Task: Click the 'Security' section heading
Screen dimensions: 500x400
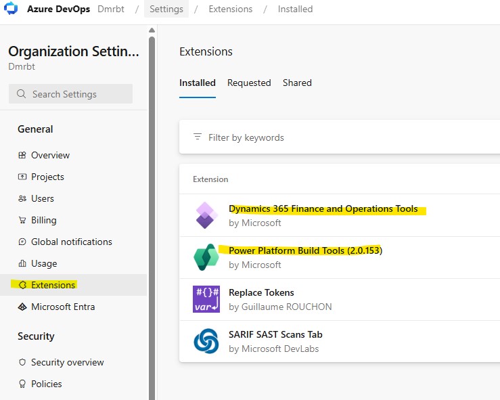Action: pos(36,336)
